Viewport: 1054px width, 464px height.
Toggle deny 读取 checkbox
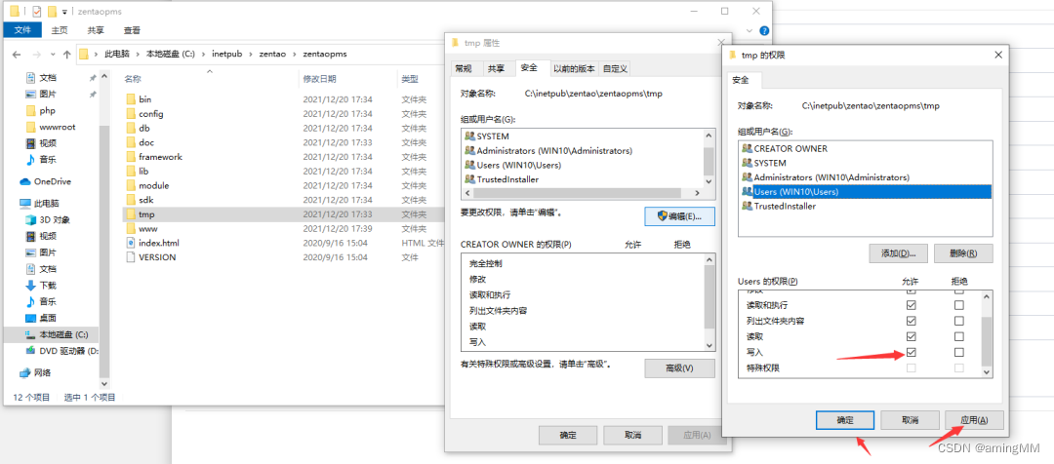click(959, 336)
